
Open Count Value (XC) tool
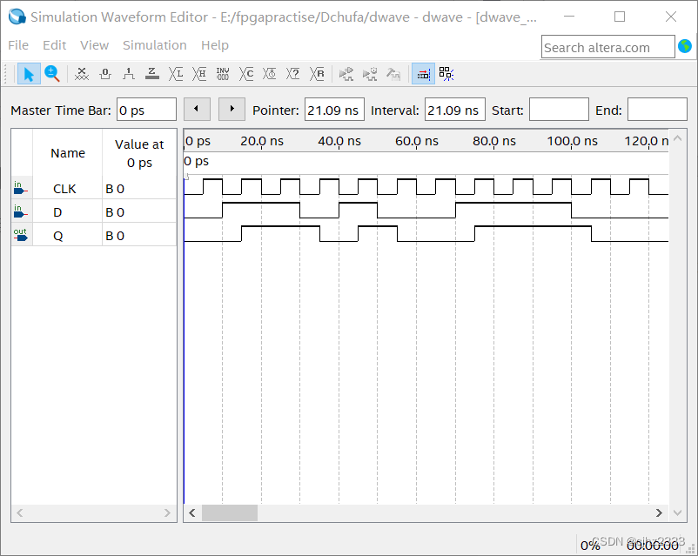pos(246,74)
